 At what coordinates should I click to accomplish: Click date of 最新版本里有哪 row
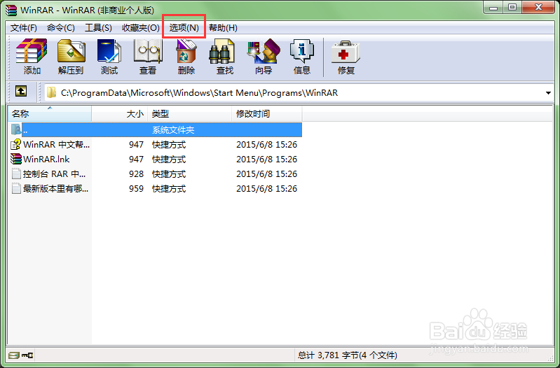coord(267,188)
